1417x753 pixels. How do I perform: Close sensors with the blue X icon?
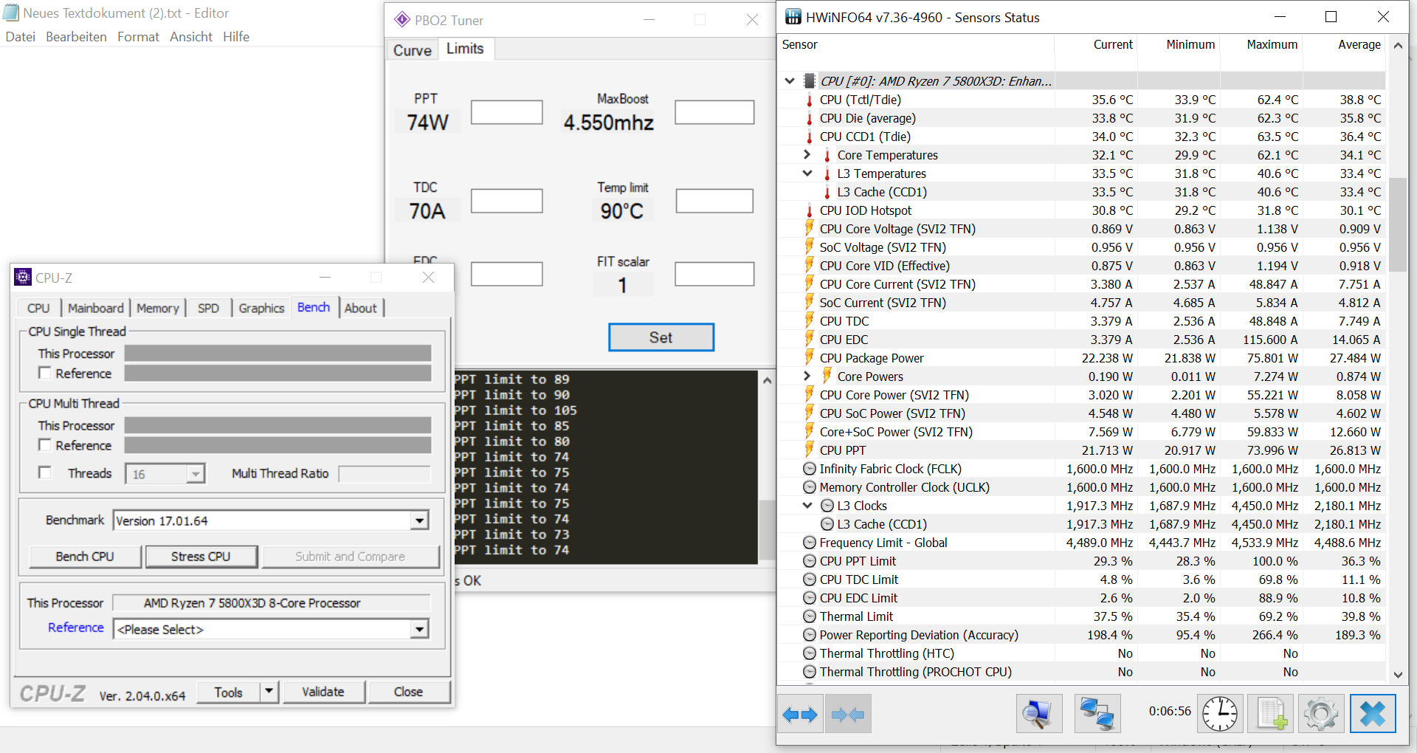[x=1373, y=714]
